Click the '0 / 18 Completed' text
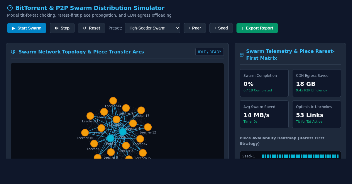Viewport: 352px width, 184px height. coord(258,91)
